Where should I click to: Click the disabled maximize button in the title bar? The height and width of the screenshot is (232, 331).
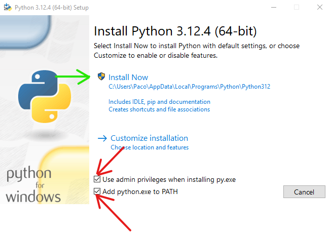(x=297, y=7)
